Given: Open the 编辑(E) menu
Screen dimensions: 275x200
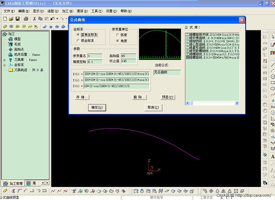Looking at the screenshot, I should [24, 11].
